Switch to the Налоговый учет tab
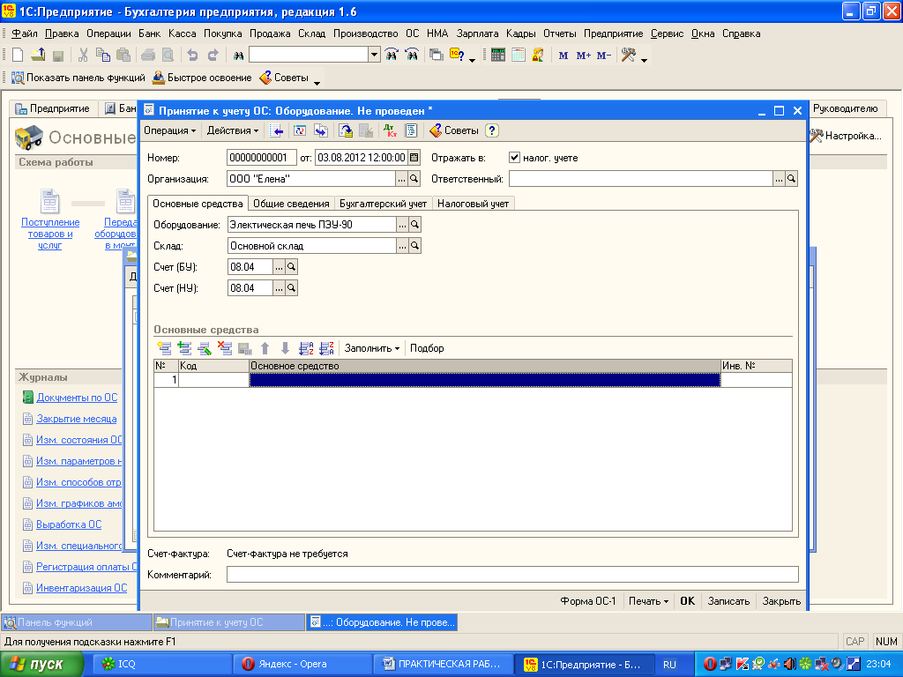903x677 pixels. (473, 204)
